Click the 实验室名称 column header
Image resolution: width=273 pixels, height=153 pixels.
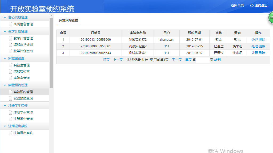tap(138, 33)
